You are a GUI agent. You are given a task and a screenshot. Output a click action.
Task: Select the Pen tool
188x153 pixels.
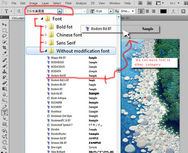(4, 107)
